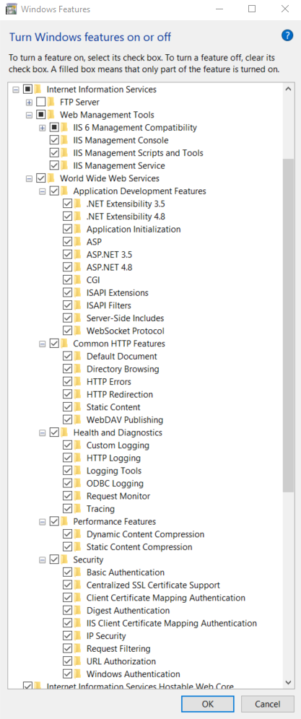Enable the FTP Server checkbox
Screen dimensions: 301x719
click(x=41, y=102)
